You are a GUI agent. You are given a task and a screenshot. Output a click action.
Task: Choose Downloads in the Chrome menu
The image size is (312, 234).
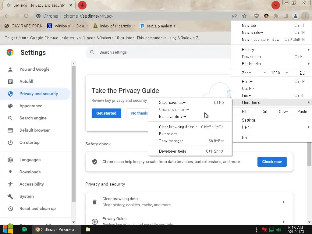click(x=272, y=57)
